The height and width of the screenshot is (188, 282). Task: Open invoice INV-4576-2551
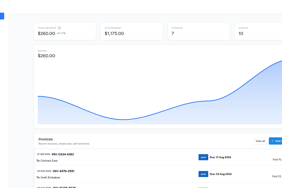coord(63,171)
